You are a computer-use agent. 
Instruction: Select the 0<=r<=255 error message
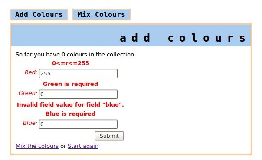coord(71,63)
